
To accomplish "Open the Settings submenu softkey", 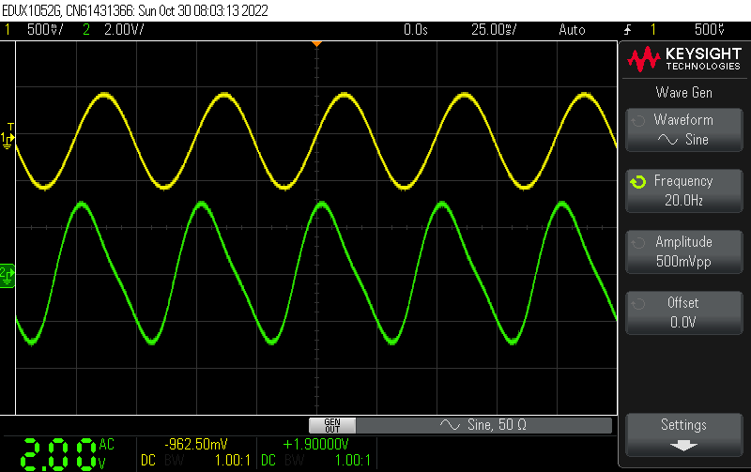I will coord(683,434).
